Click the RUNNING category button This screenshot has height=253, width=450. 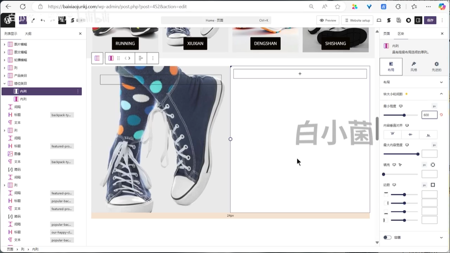point(125,44)
